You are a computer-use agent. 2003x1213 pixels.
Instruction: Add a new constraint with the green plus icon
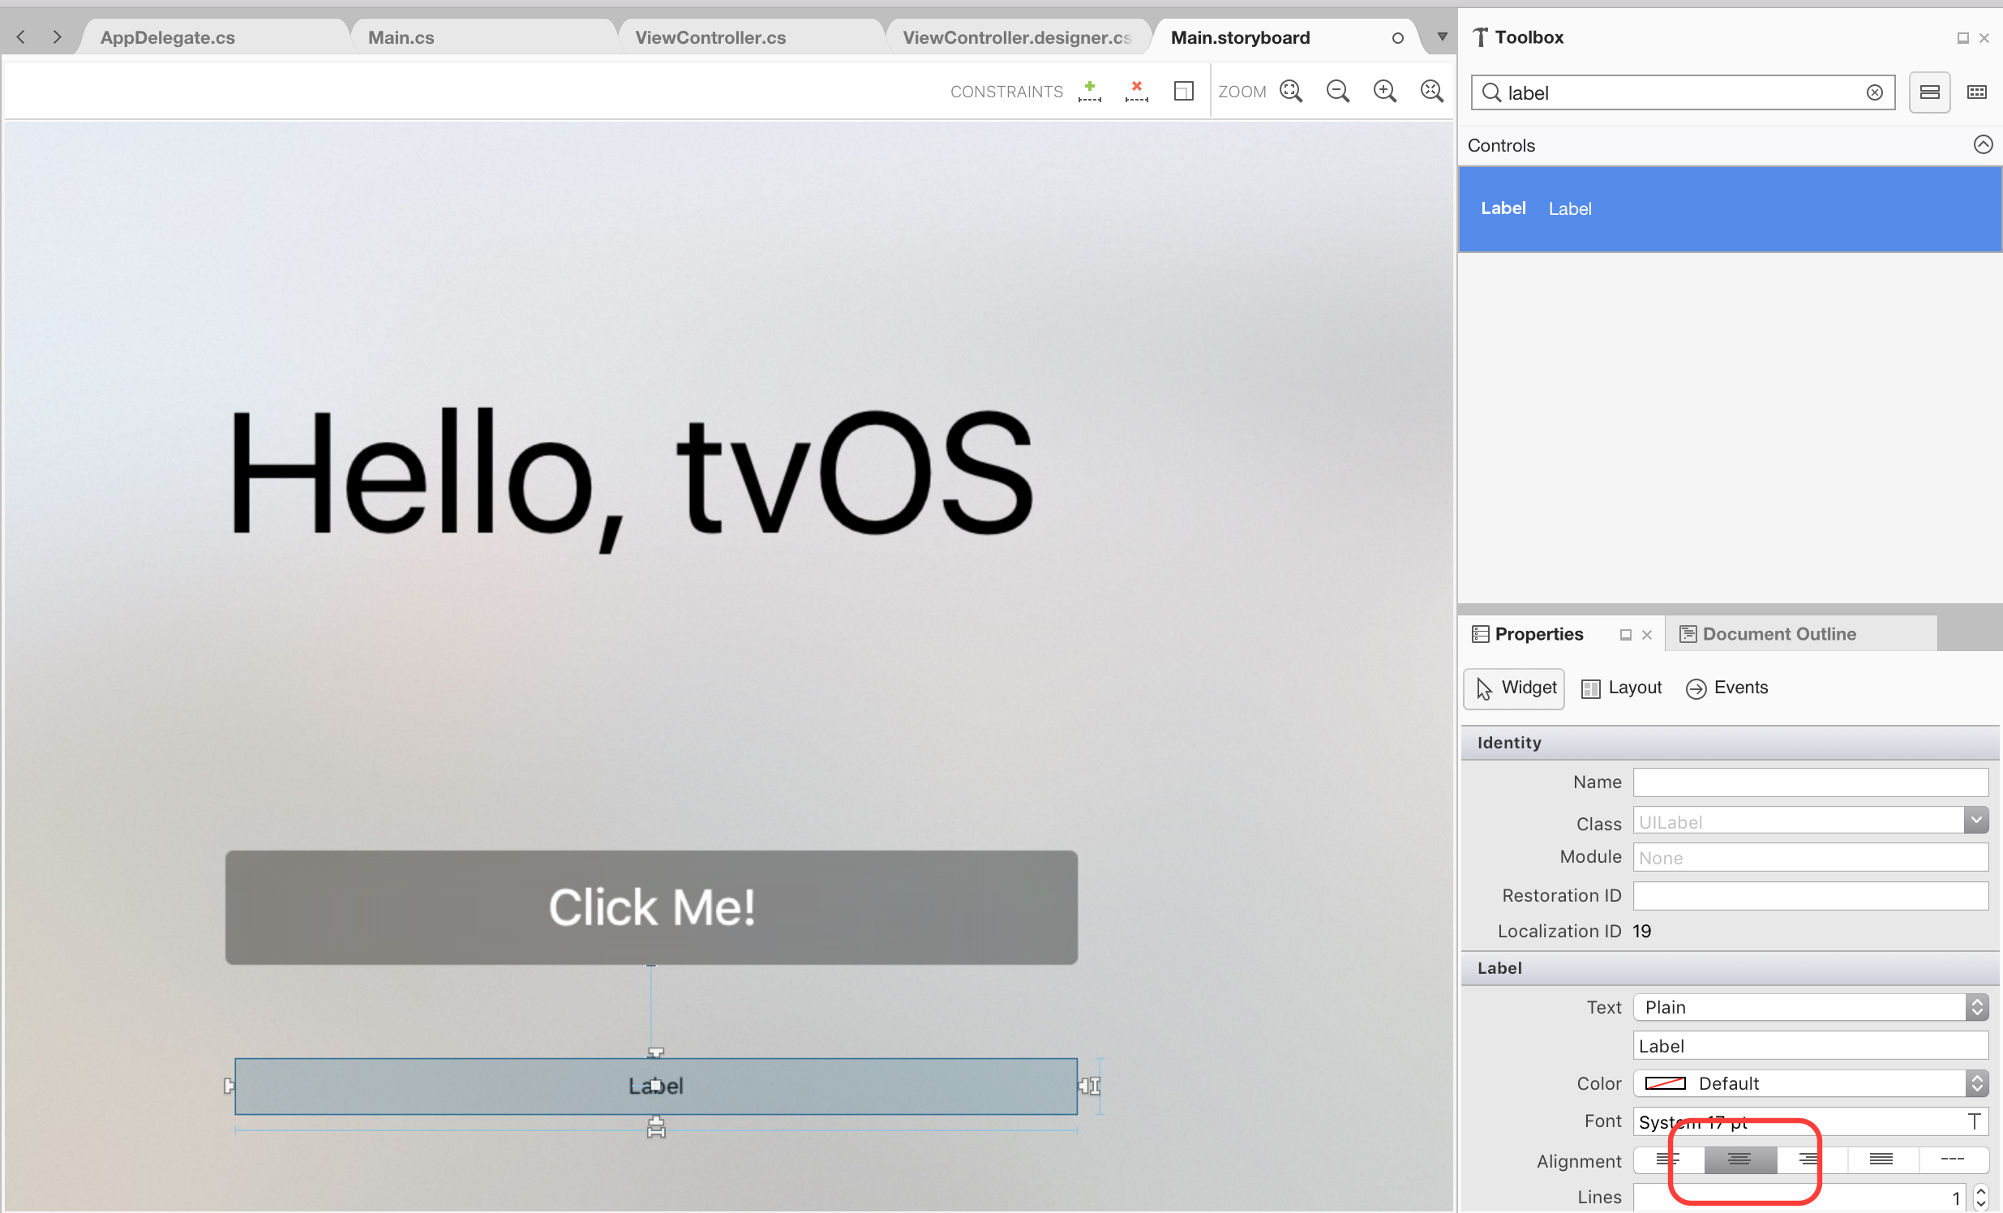point(1090,91)
